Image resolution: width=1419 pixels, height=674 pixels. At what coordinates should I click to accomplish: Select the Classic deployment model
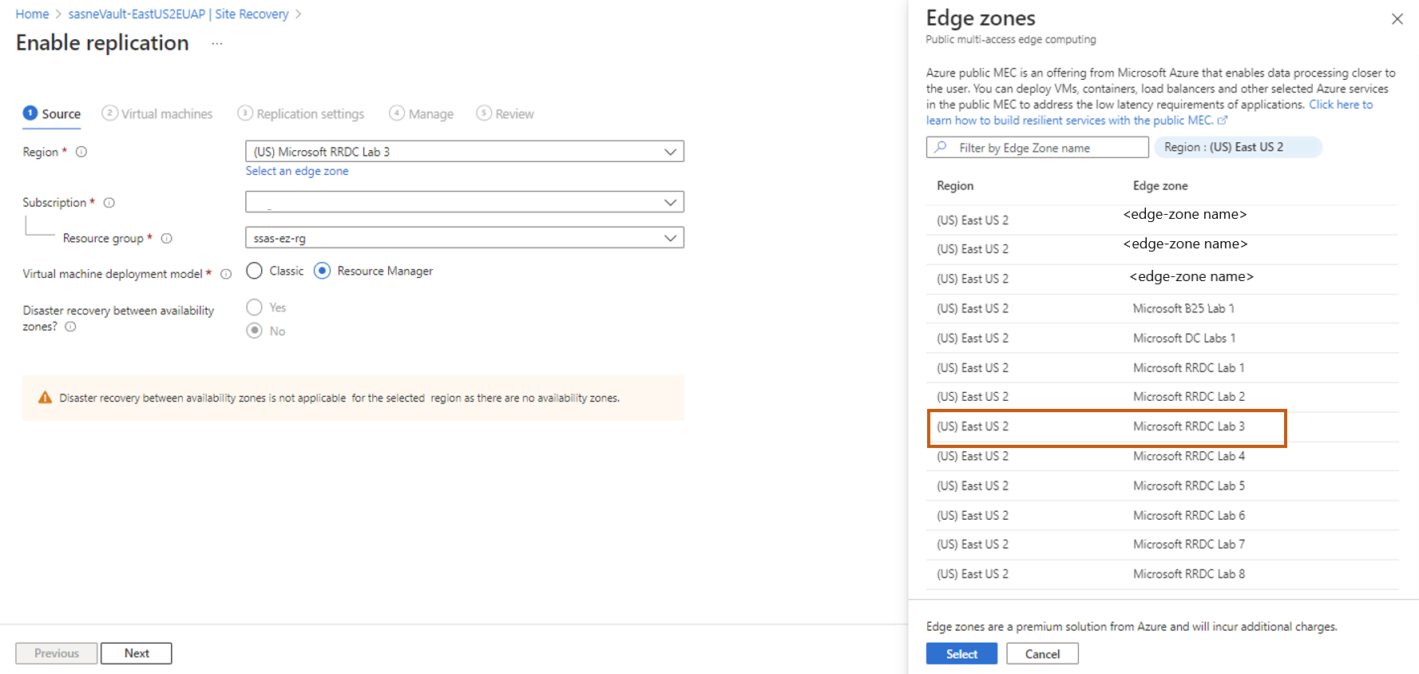point(255,271)
